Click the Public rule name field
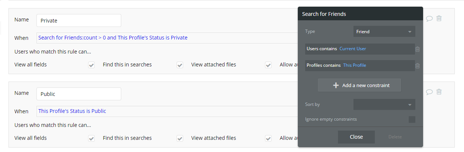Screen dimensions: 464x152 79,94
